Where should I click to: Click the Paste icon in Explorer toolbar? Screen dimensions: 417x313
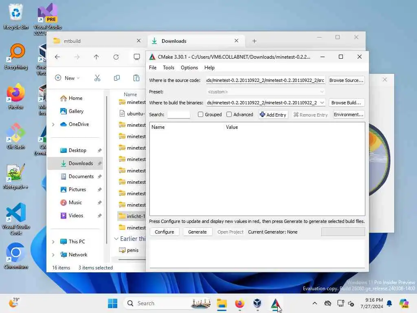coord(136,78)
